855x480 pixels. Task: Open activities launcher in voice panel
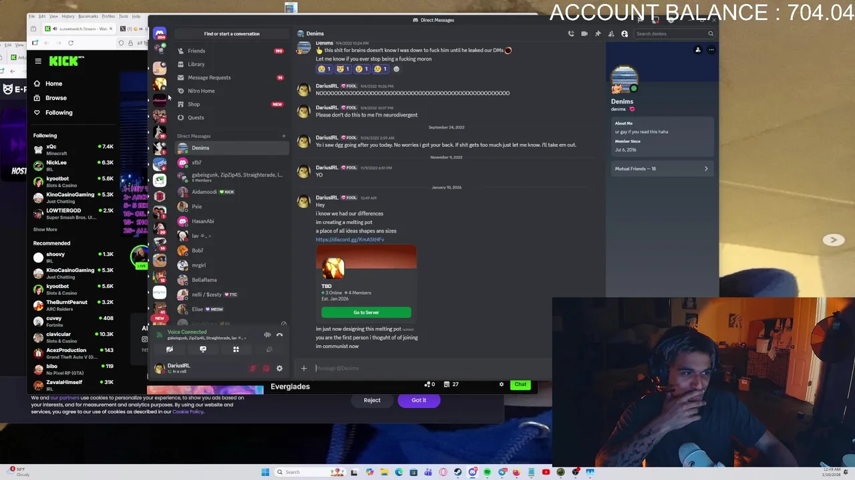tap(236, 349)
